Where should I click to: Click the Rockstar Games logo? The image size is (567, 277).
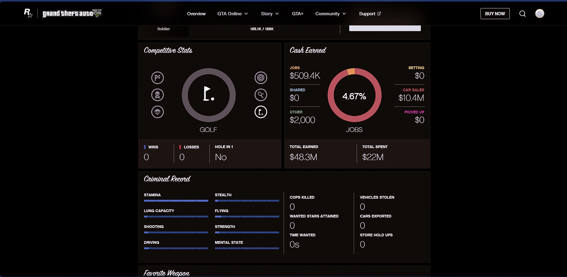pos(28,13)
